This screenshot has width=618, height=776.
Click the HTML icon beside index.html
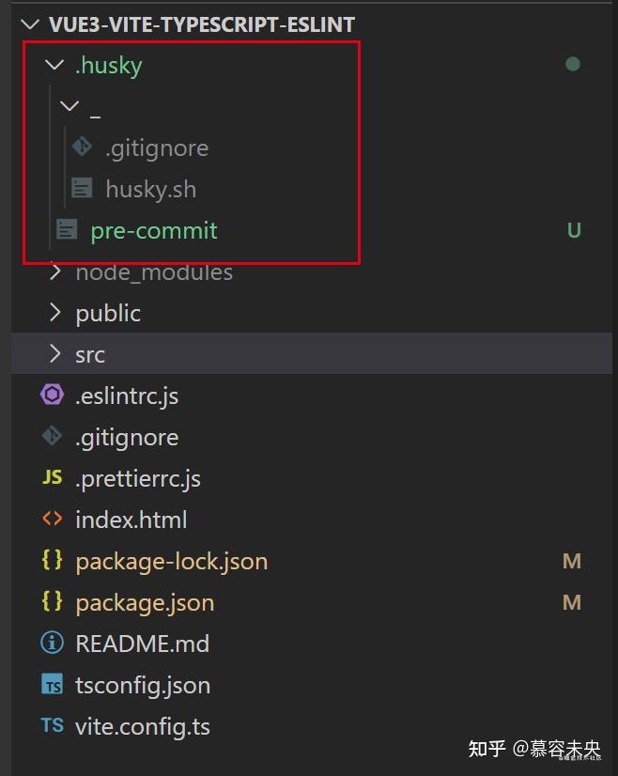click(x=52, y=519)
